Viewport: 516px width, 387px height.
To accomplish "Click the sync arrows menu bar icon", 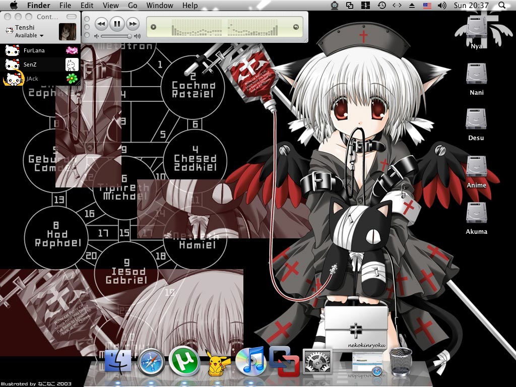I will coord(397,5).
